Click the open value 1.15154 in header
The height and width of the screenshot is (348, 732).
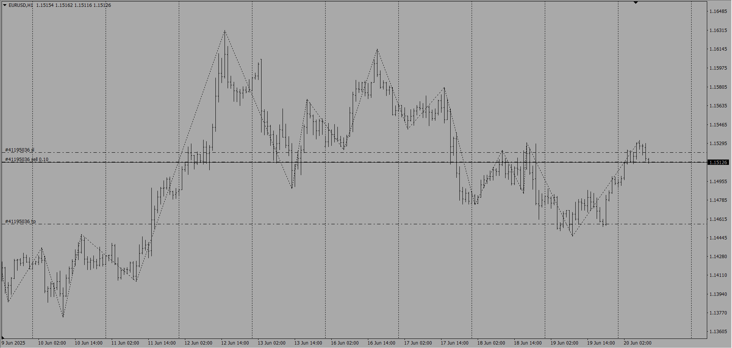coord(45,5)
